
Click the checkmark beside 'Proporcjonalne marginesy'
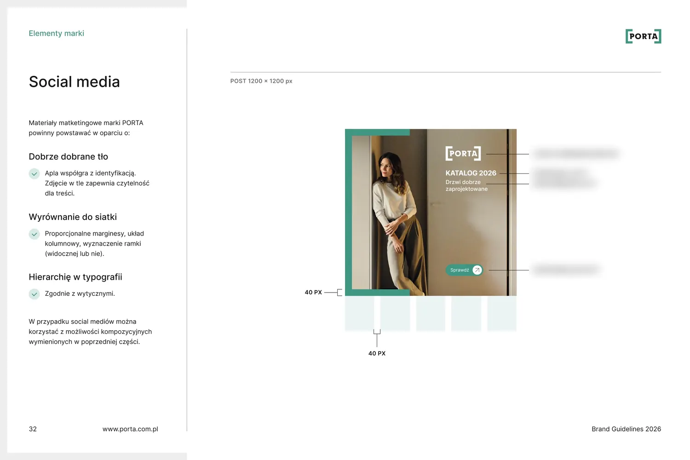click(x=34, y=234)
